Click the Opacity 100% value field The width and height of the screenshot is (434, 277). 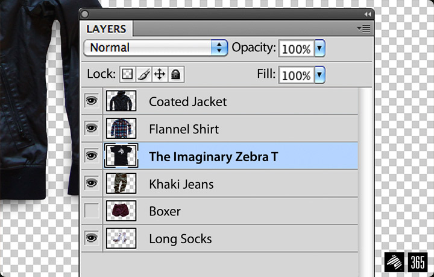pos(297,49)
